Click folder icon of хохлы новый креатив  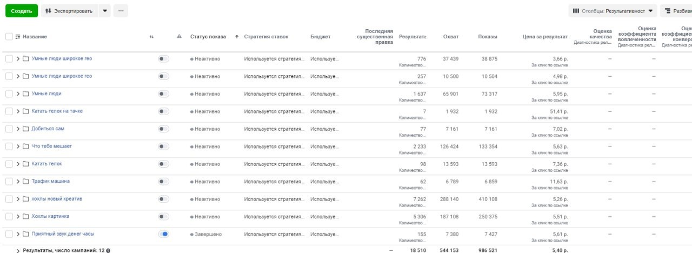pyautogui.click(x=26, y=199)
